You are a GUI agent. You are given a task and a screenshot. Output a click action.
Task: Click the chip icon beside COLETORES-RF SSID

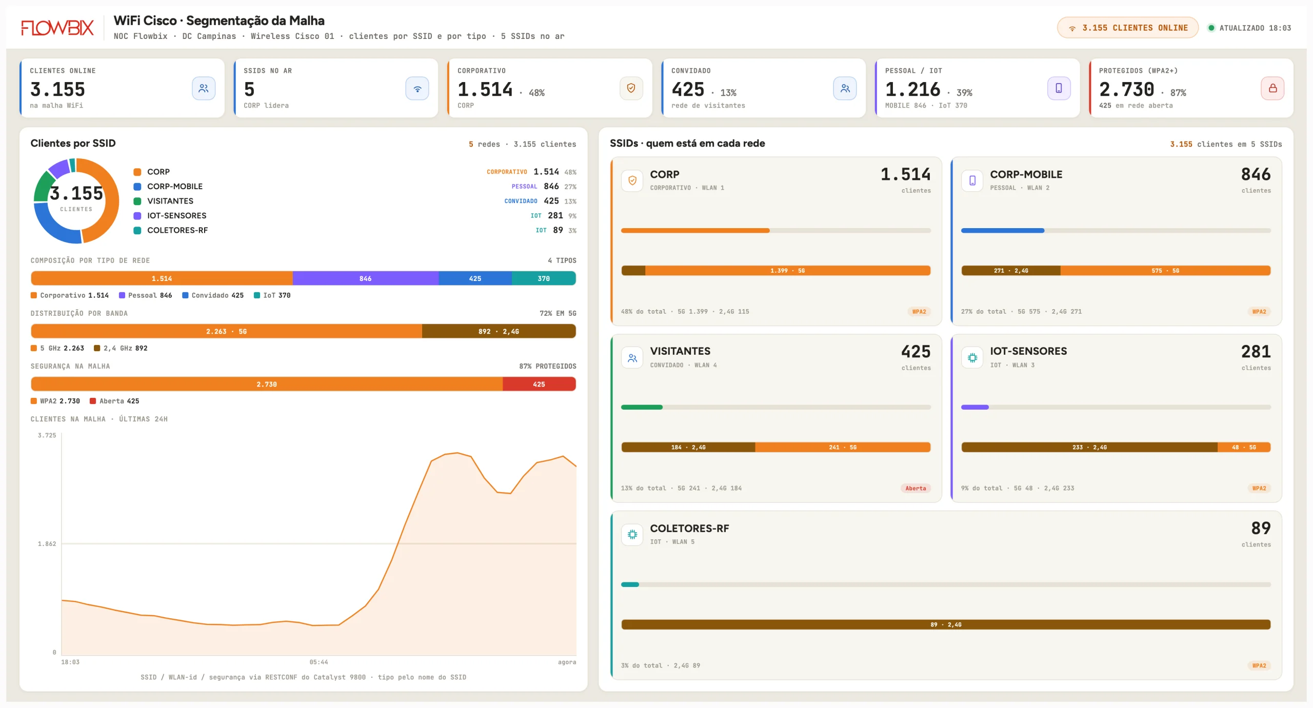[x=632, y=535]
